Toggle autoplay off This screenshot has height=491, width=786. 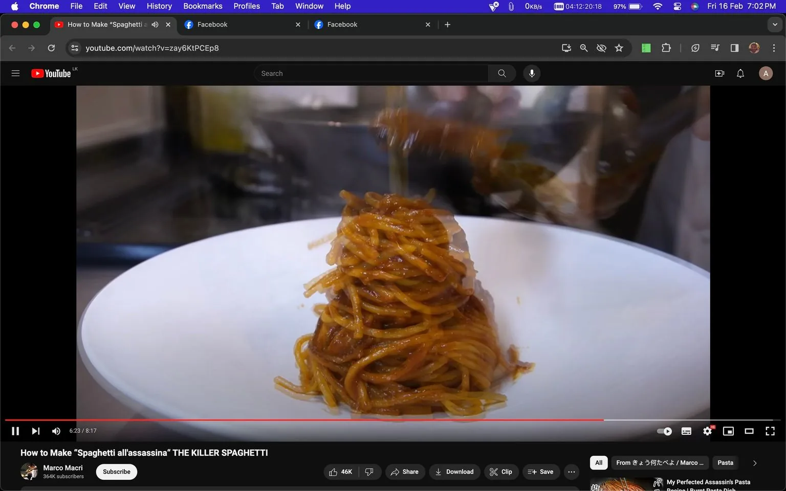(664, 431)
